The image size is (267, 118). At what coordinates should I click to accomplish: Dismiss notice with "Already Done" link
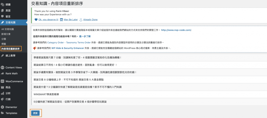90,20
